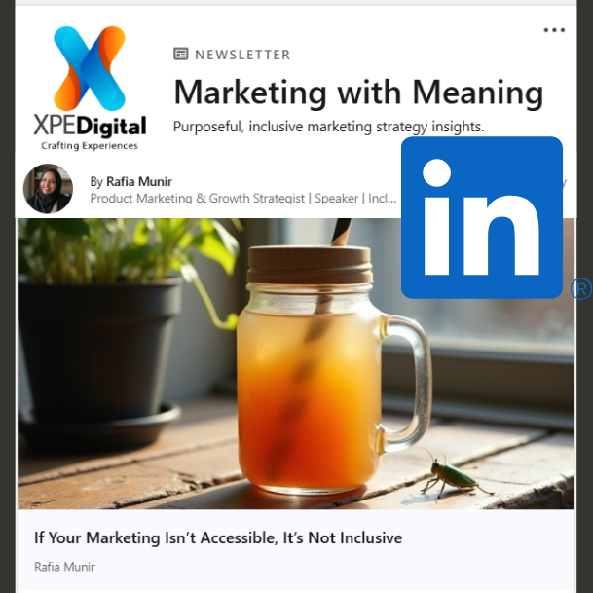This screenshot has height=593, width=593.
Task: Click the NEWSLETTER label text
Action: (242, 55)
